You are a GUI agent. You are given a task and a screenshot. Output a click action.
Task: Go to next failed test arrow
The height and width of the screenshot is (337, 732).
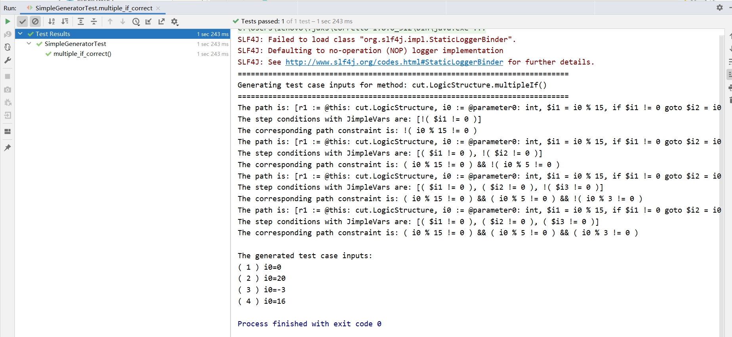(x=123, y=21)
